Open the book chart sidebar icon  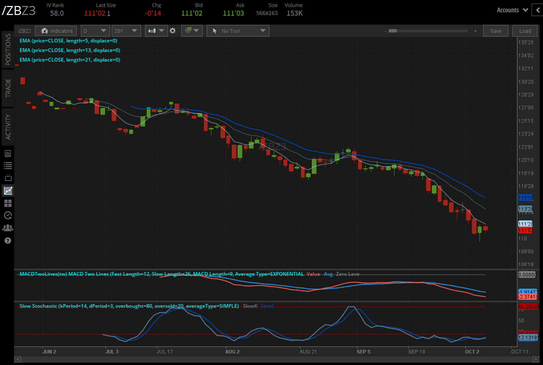[8, 153]
